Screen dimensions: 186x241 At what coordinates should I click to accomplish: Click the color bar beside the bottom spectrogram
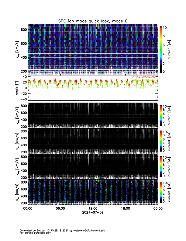coord(161,192)
